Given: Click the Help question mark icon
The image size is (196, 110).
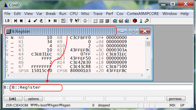Looking at the screenshot, I should (71, 20).
